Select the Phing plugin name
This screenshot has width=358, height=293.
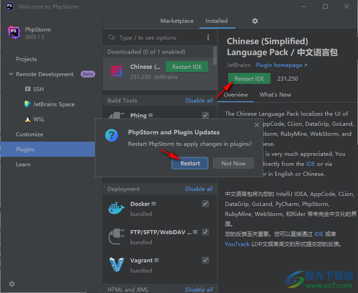pyautogui.click(x=138, y=115)
